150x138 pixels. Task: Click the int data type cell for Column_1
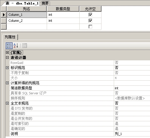63,15
